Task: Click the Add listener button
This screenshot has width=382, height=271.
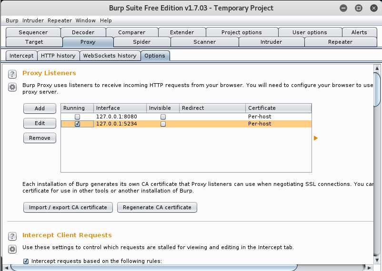Action: (x=40, y=108)
